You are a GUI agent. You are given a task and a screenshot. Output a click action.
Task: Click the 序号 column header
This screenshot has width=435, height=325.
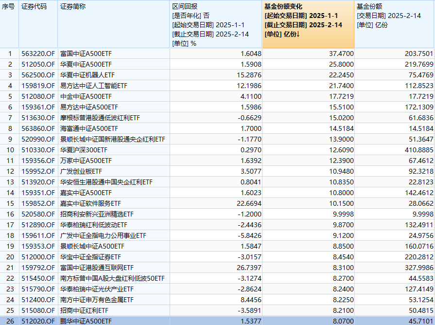point(9,7)
